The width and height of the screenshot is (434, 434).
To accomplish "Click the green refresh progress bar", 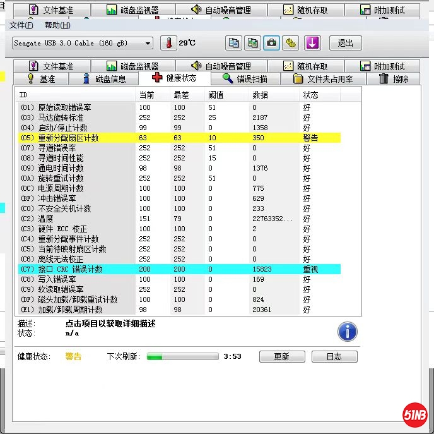I will coord(182,356).
